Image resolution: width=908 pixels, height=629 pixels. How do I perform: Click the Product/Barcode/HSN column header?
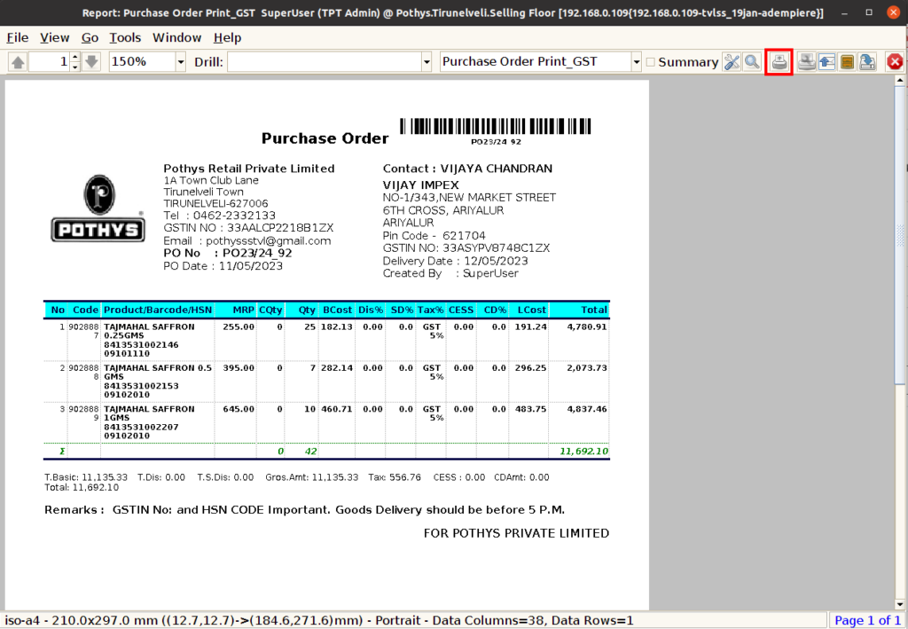point(158,310)
